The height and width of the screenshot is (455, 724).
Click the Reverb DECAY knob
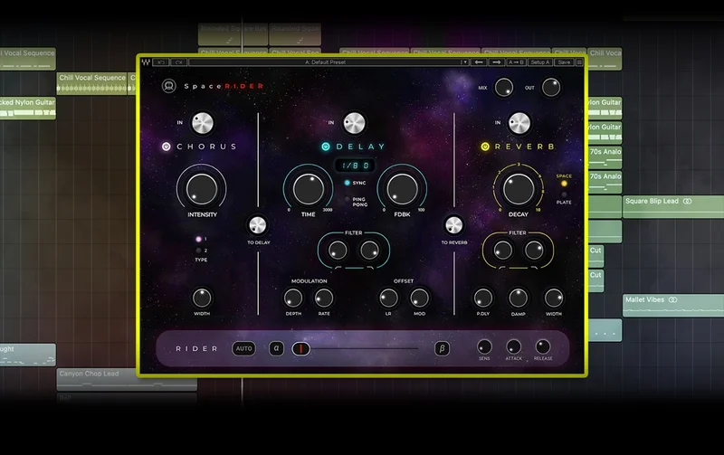[x=519, y=189]
